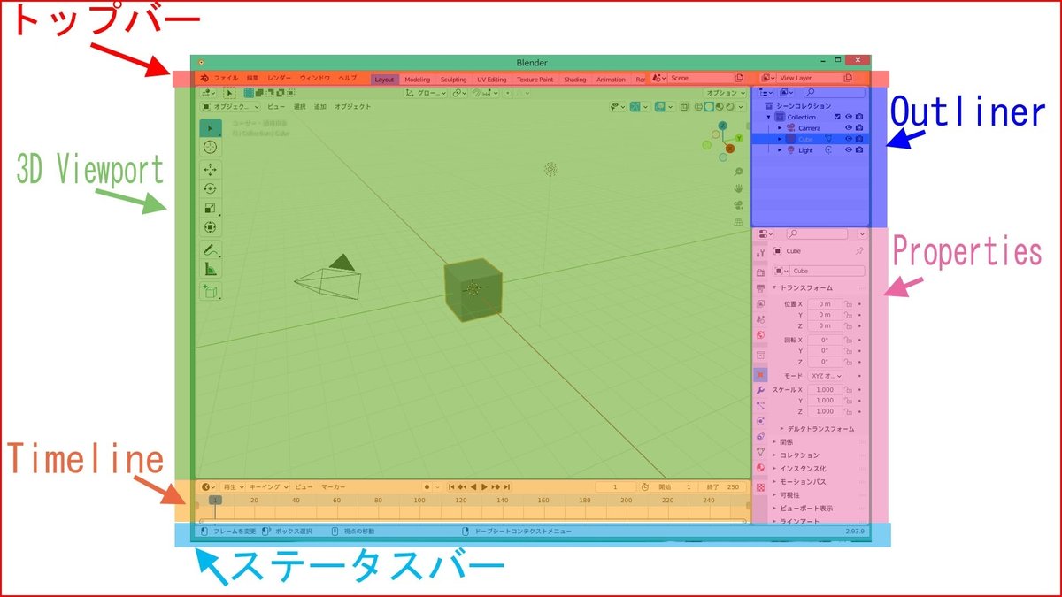This screenshot has height=597, width=1062.
Task: Open the Keying dropdown in timeline
Action: coord(268,486)
